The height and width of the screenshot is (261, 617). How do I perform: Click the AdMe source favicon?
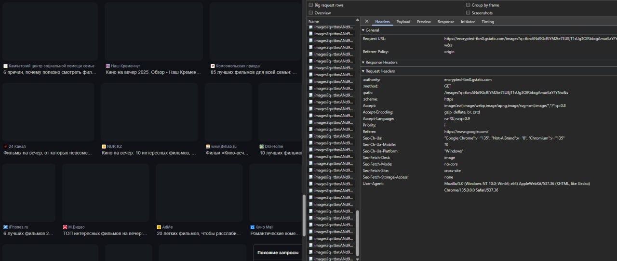[x=159, y=227]
